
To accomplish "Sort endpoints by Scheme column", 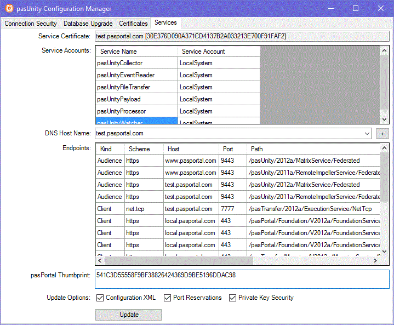I will pyautogui.click(x=144, y=149).
